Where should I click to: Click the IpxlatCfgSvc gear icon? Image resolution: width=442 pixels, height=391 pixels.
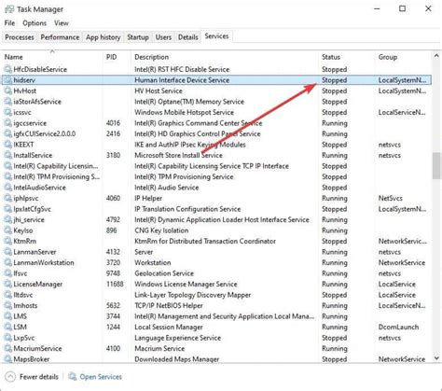(x=7, y=209)
